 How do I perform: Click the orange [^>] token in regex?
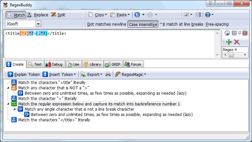pyautogui.click(x=24, y=33)
